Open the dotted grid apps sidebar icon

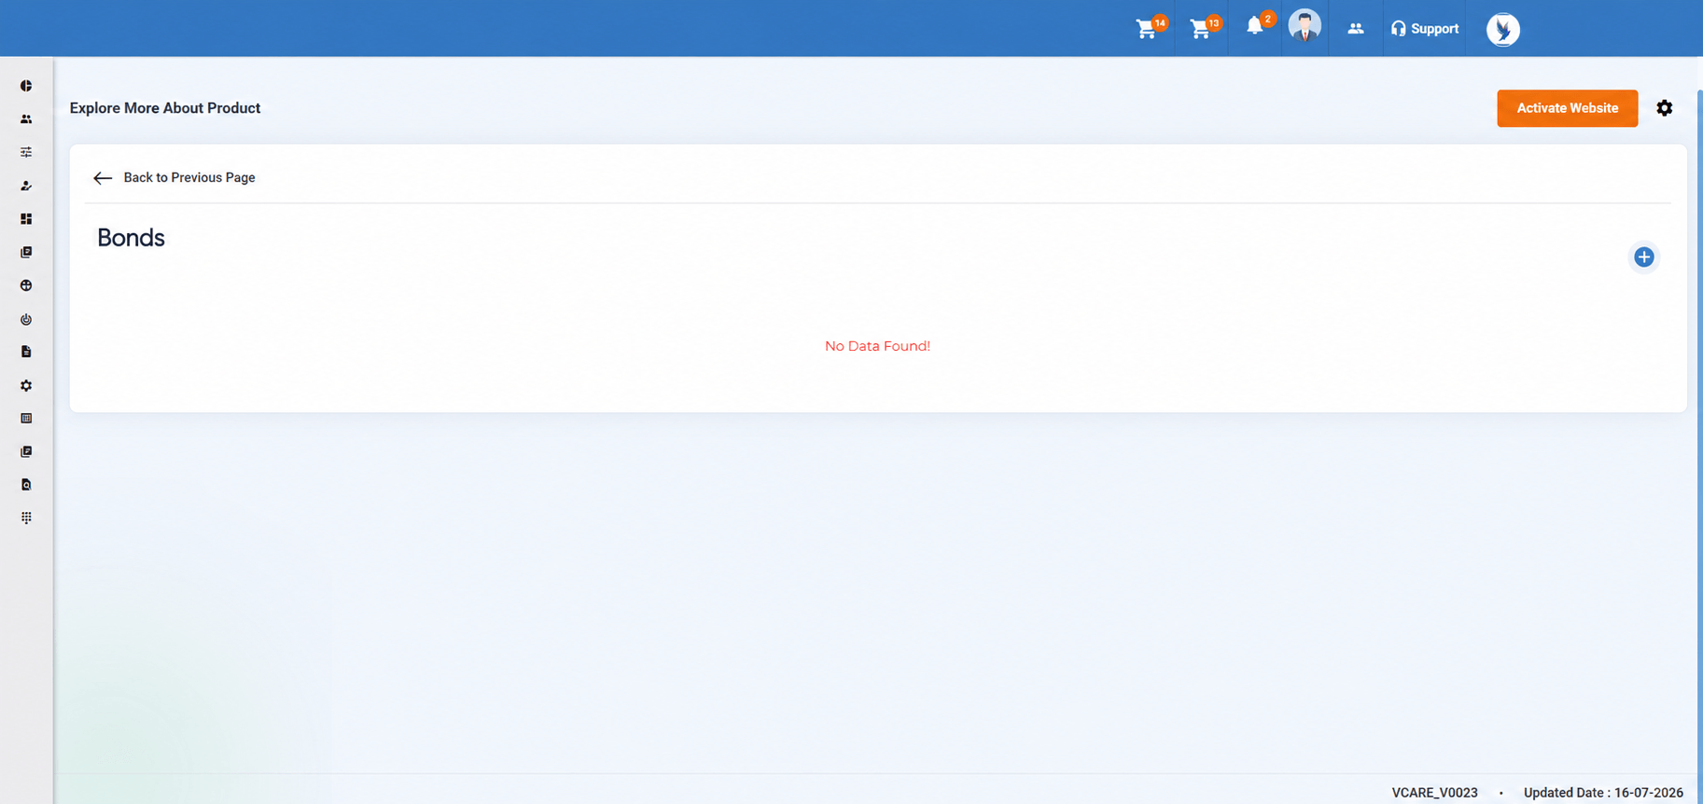coord(26,518)
